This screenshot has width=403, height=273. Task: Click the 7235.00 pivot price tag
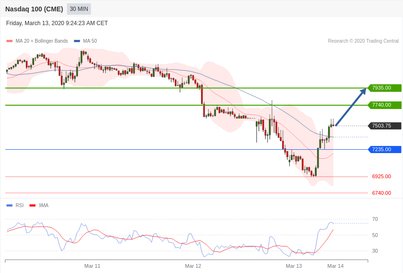[x=385, y=149]
